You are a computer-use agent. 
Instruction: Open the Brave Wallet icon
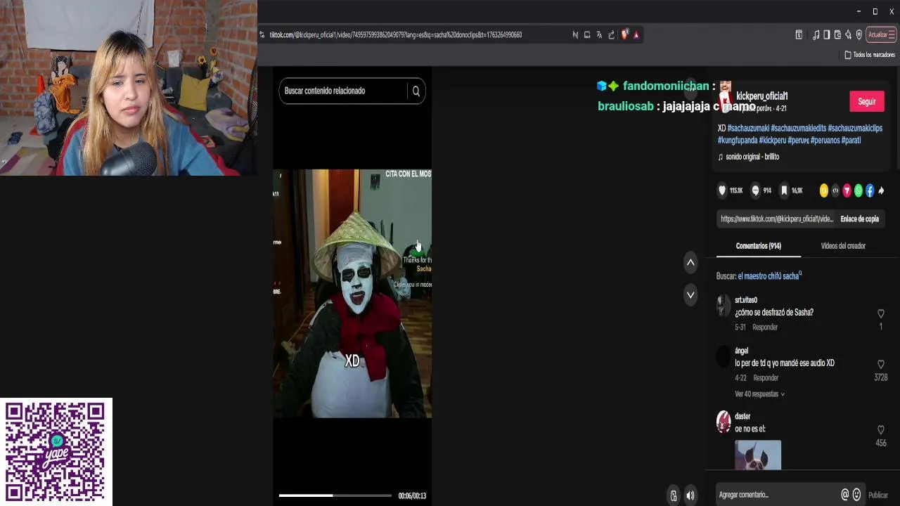[x=837, y=34]
